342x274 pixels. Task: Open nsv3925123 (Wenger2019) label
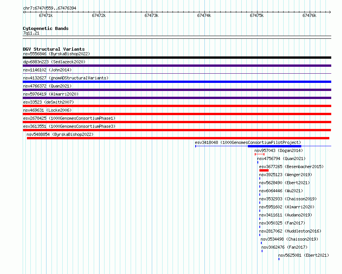point(286,175)
